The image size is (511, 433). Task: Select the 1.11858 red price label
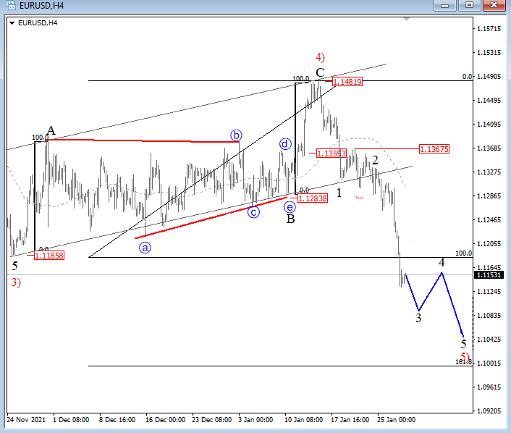49,256
